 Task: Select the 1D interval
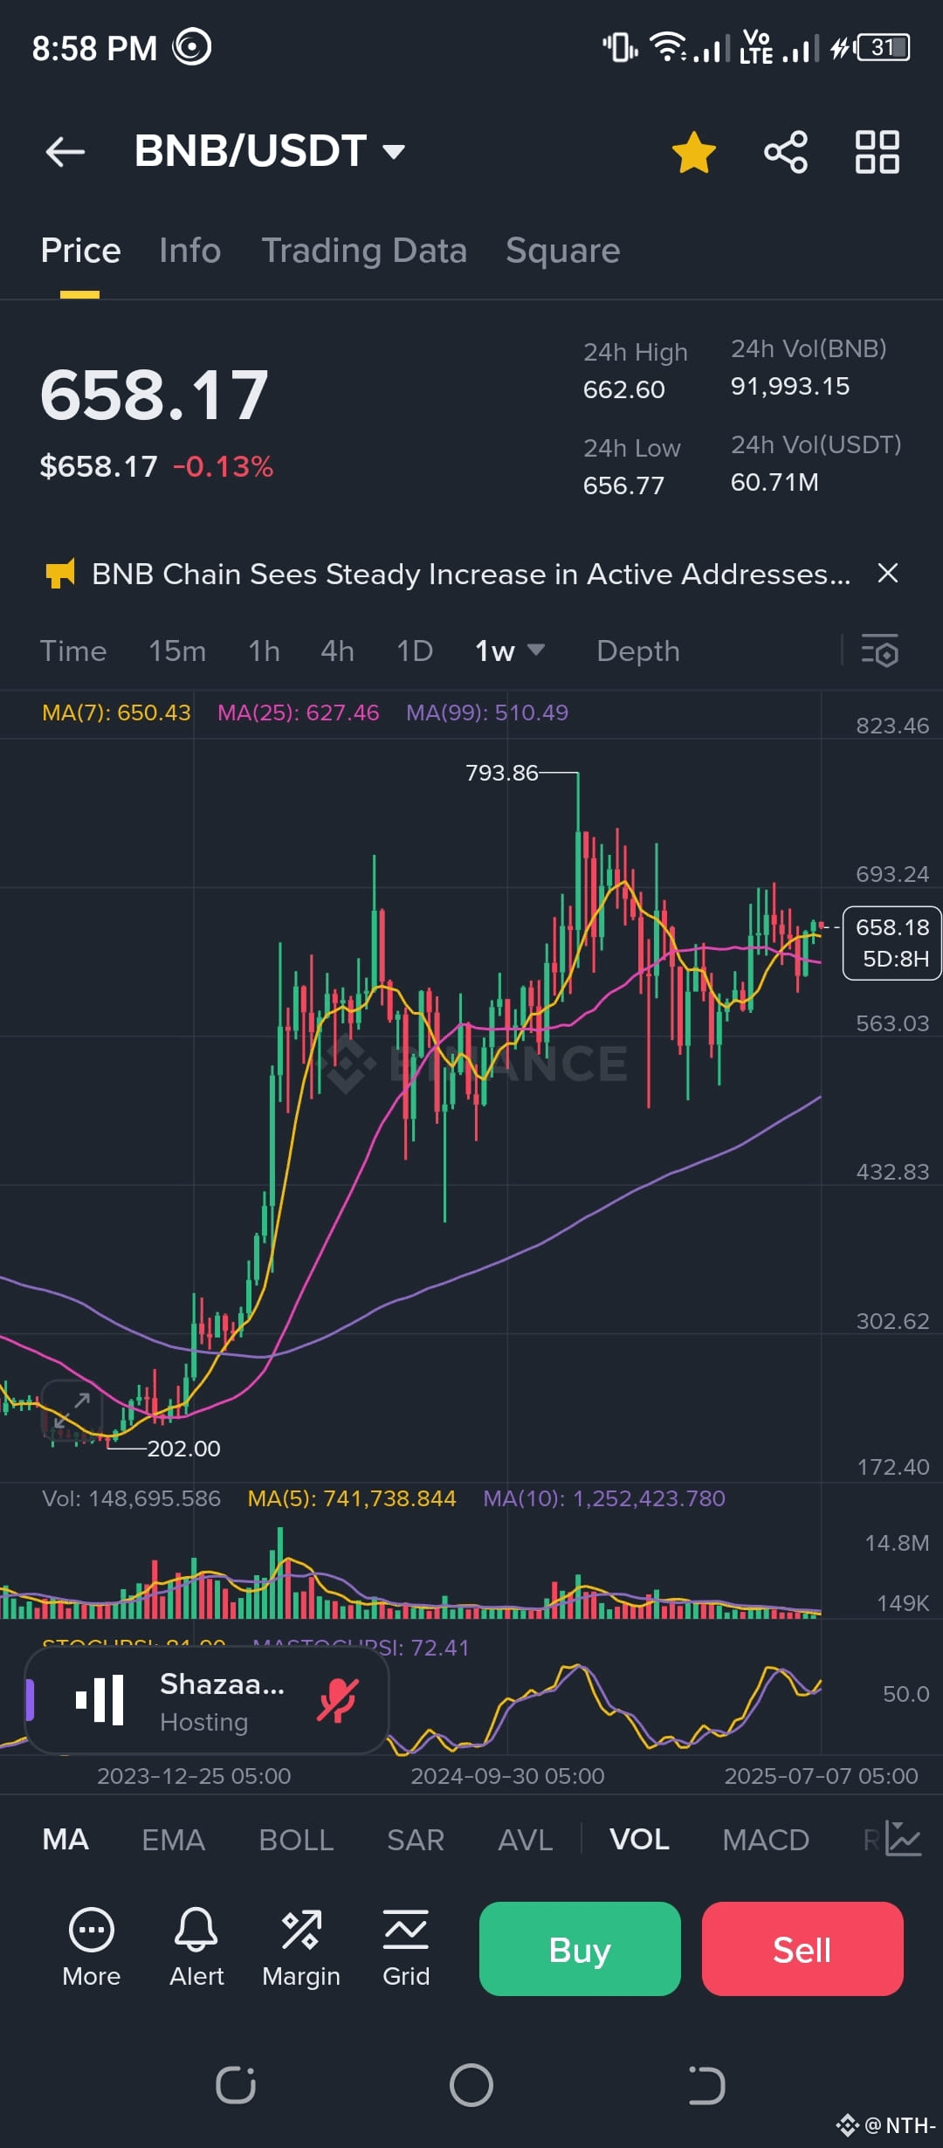tap(415, 651)
